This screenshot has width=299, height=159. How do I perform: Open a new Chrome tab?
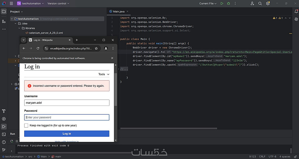(x=77, y=40)
